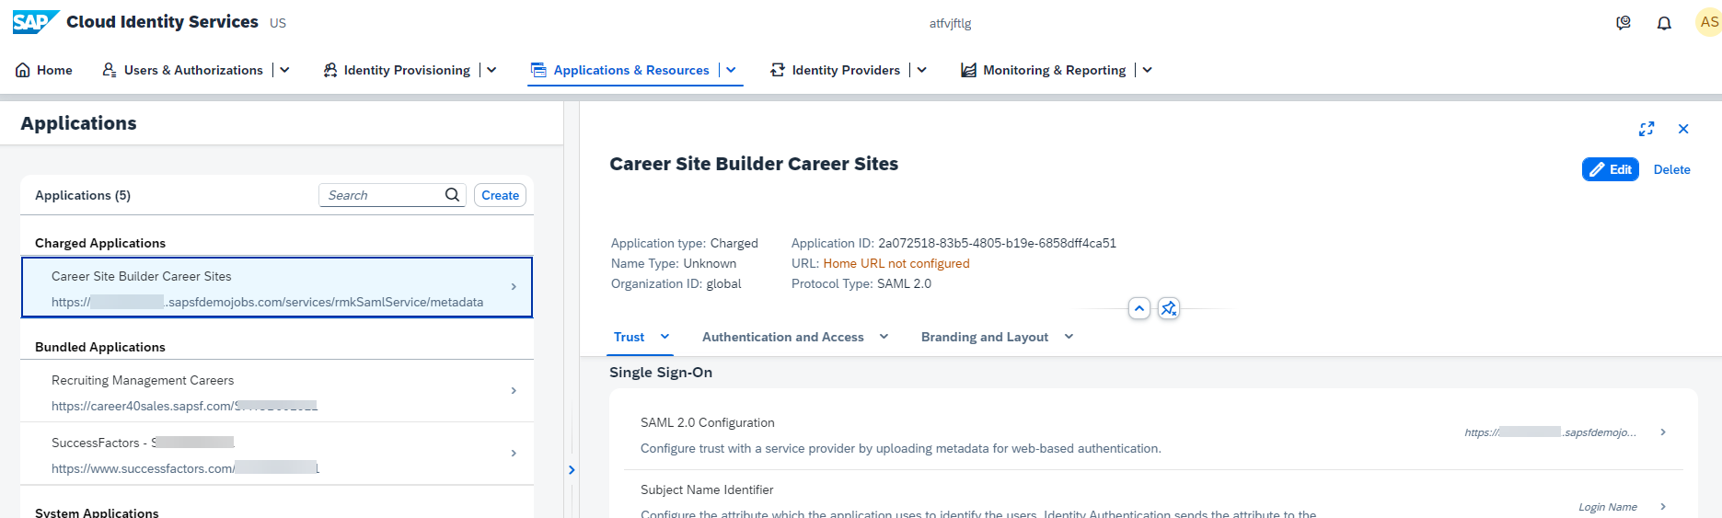Expand Monitoring & Reporting dropdown arrow
1722x518 pixels.
click(1148, 70)
